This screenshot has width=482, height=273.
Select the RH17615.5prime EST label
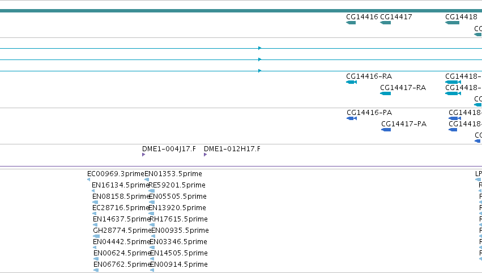(178, 219)
